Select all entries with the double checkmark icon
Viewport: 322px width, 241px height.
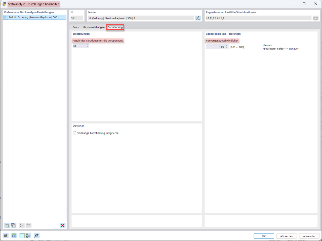click(x=22, y=225)
